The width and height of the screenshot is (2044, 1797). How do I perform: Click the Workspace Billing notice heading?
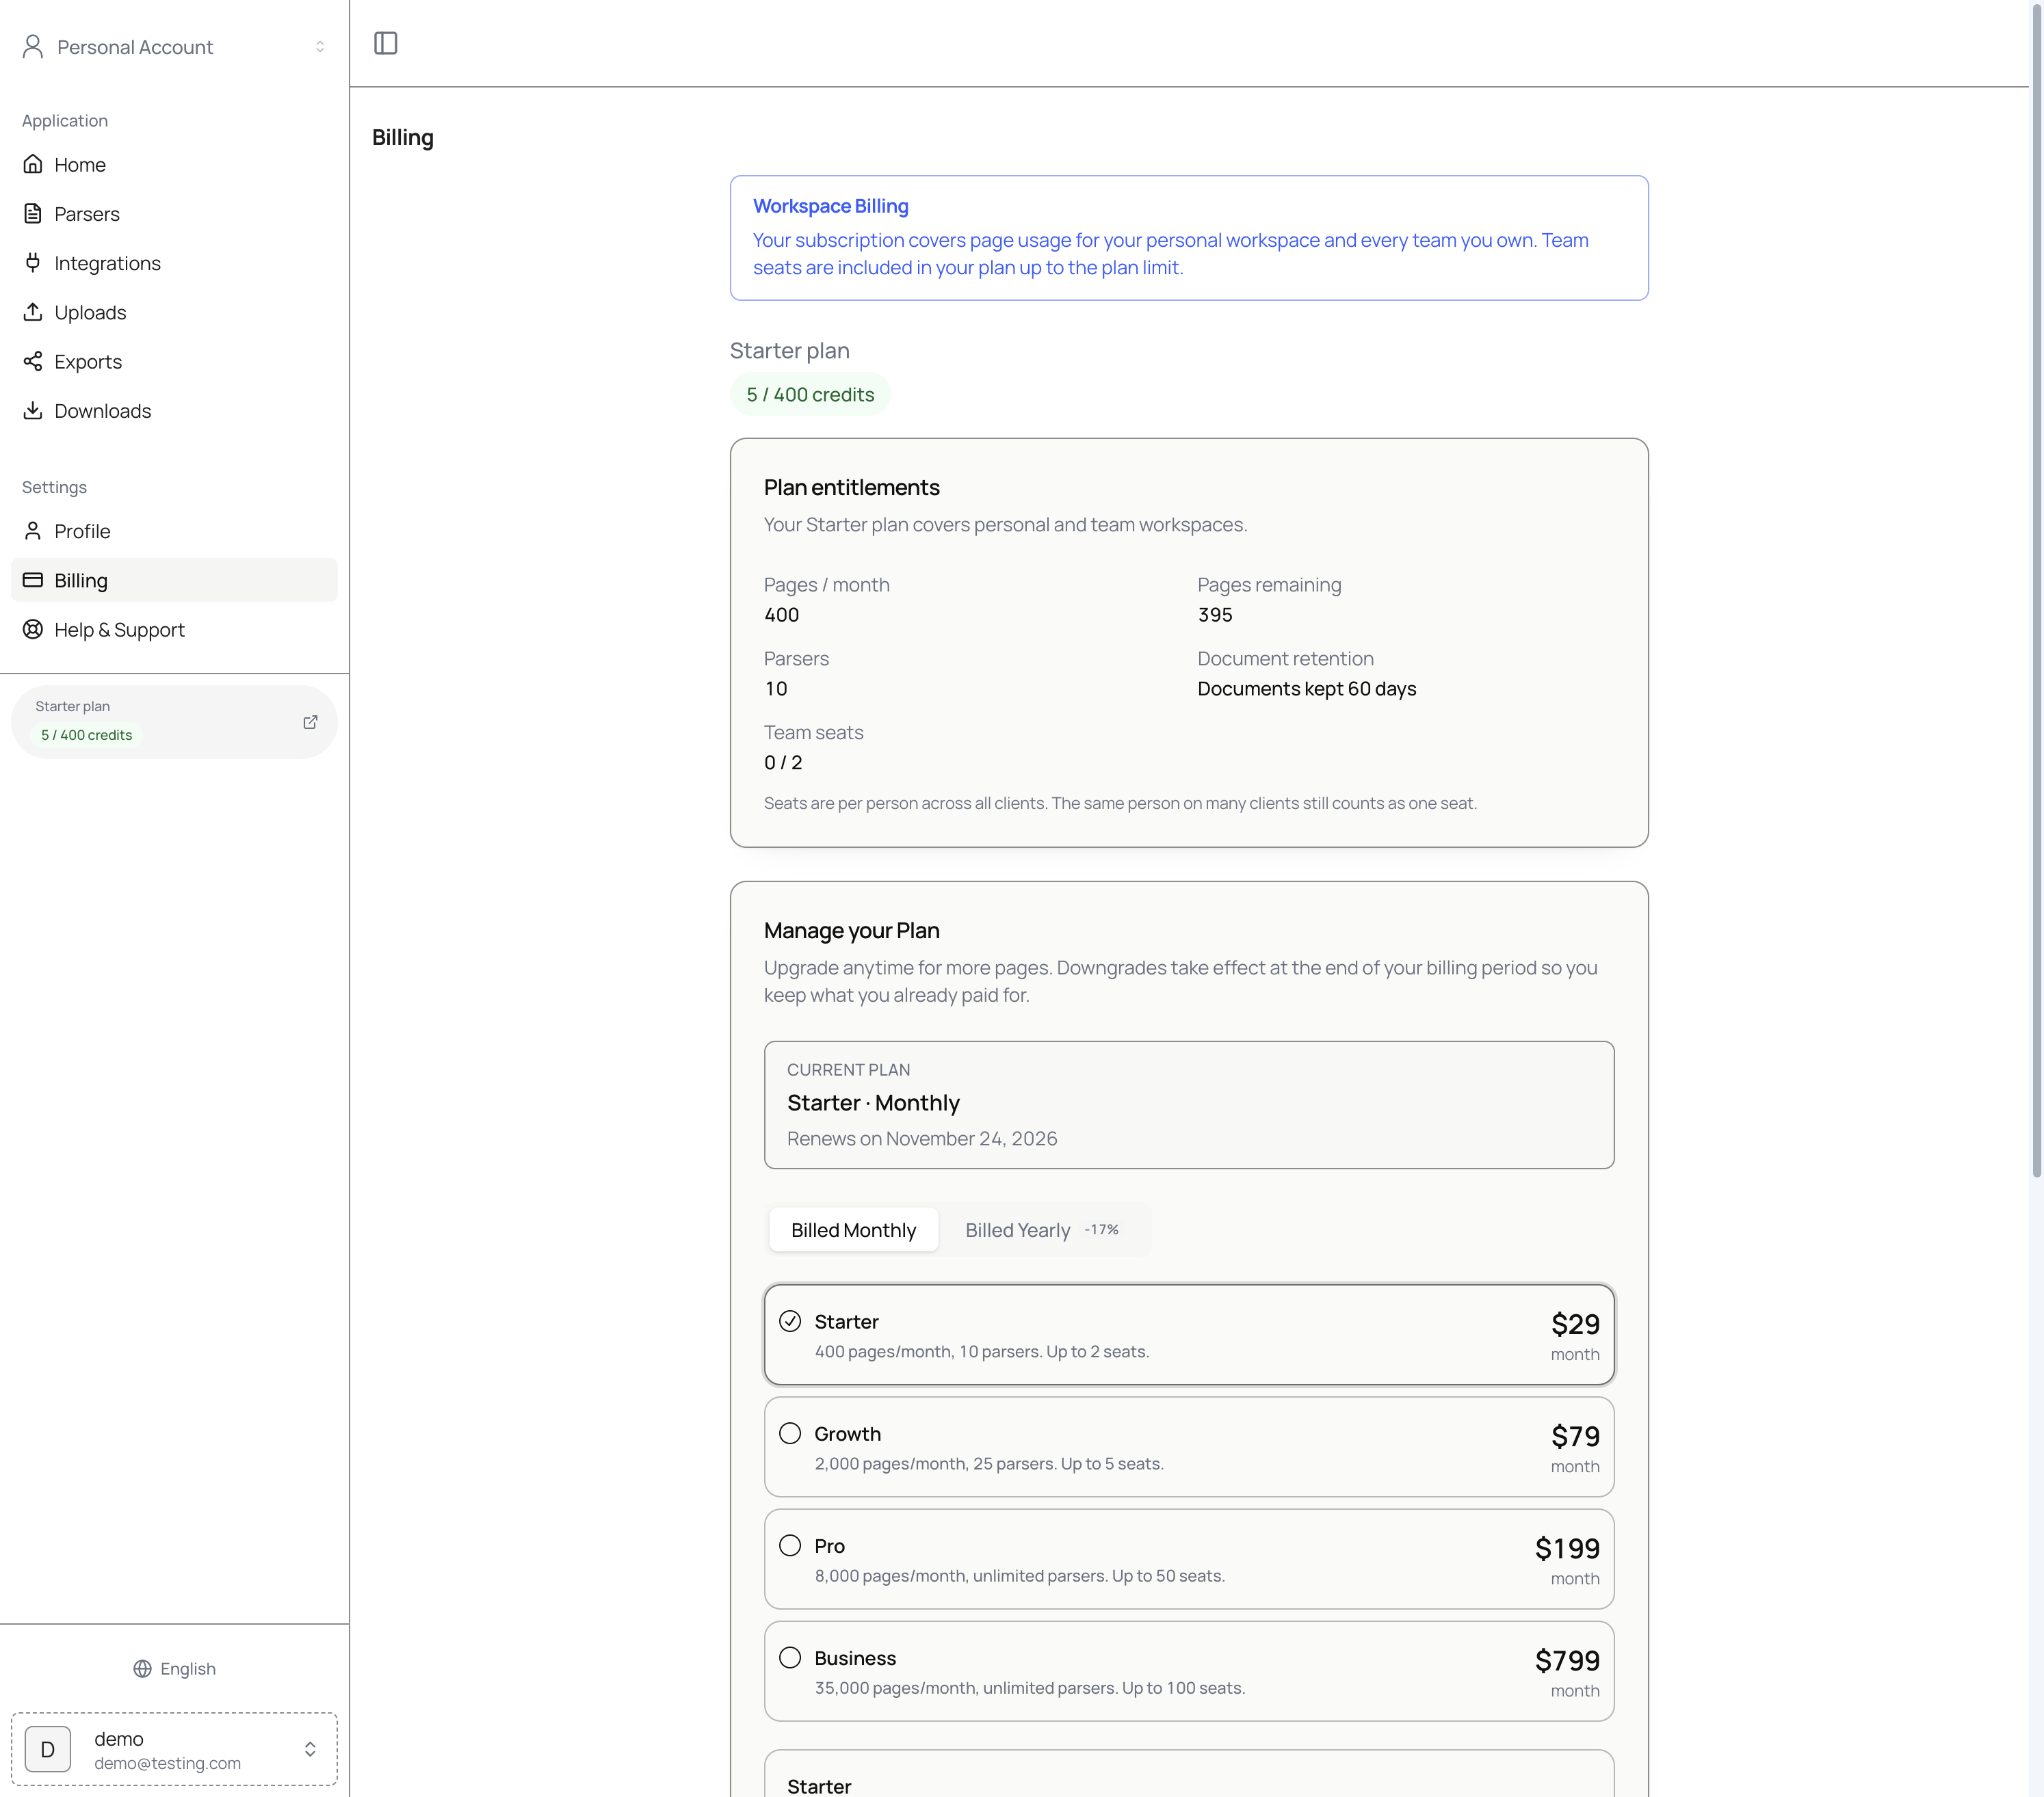coord(830,206)
